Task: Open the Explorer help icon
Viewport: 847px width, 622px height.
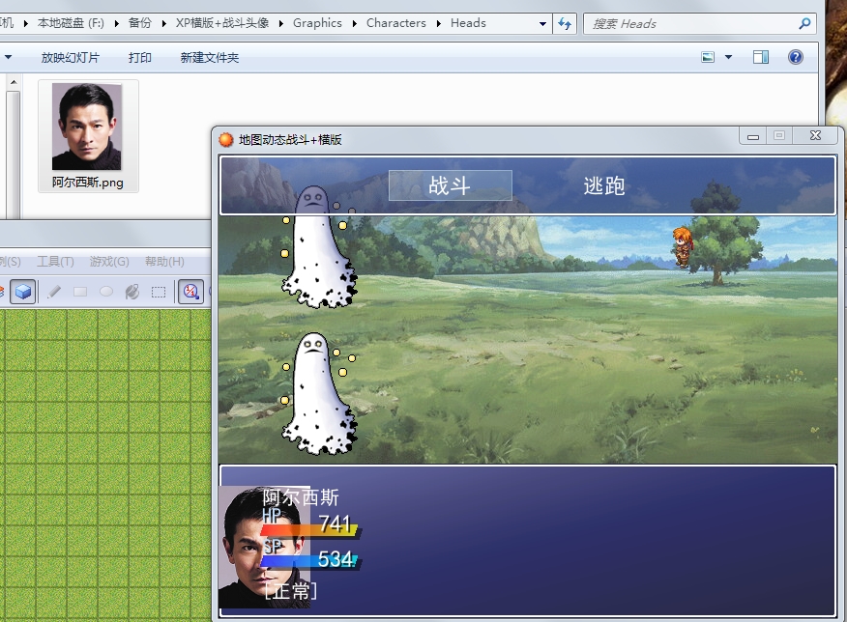Action: pos(795,57)
